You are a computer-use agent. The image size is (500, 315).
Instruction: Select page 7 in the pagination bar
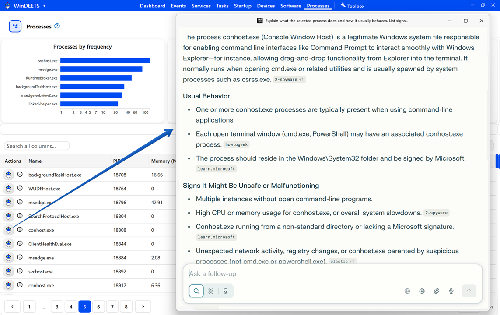[112, 307]
